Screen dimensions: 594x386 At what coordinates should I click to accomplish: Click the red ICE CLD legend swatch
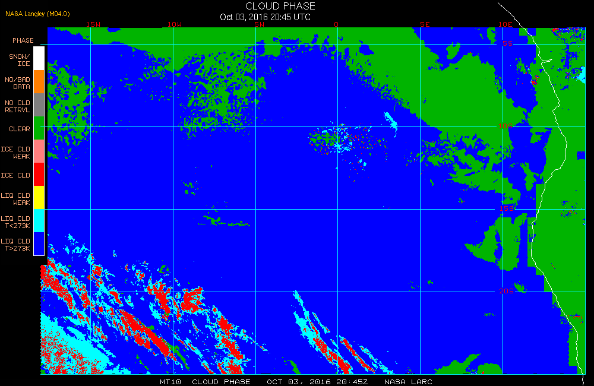pyautogui.click(x=39, y=174)
